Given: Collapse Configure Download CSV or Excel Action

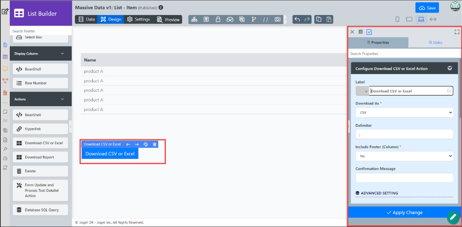Looking at the screenshot, I should point(450,68).
